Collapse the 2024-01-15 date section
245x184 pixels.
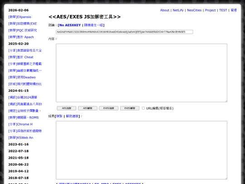[x=19, y=91]
